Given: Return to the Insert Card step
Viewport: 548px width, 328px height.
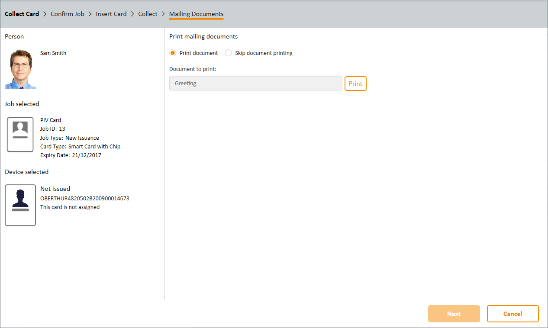Looking at the screenshot, I should (x=111, y=14).
